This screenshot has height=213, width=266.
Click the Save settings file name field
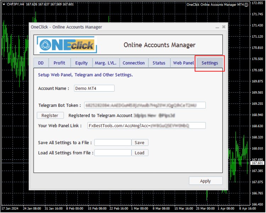point(113,142)
